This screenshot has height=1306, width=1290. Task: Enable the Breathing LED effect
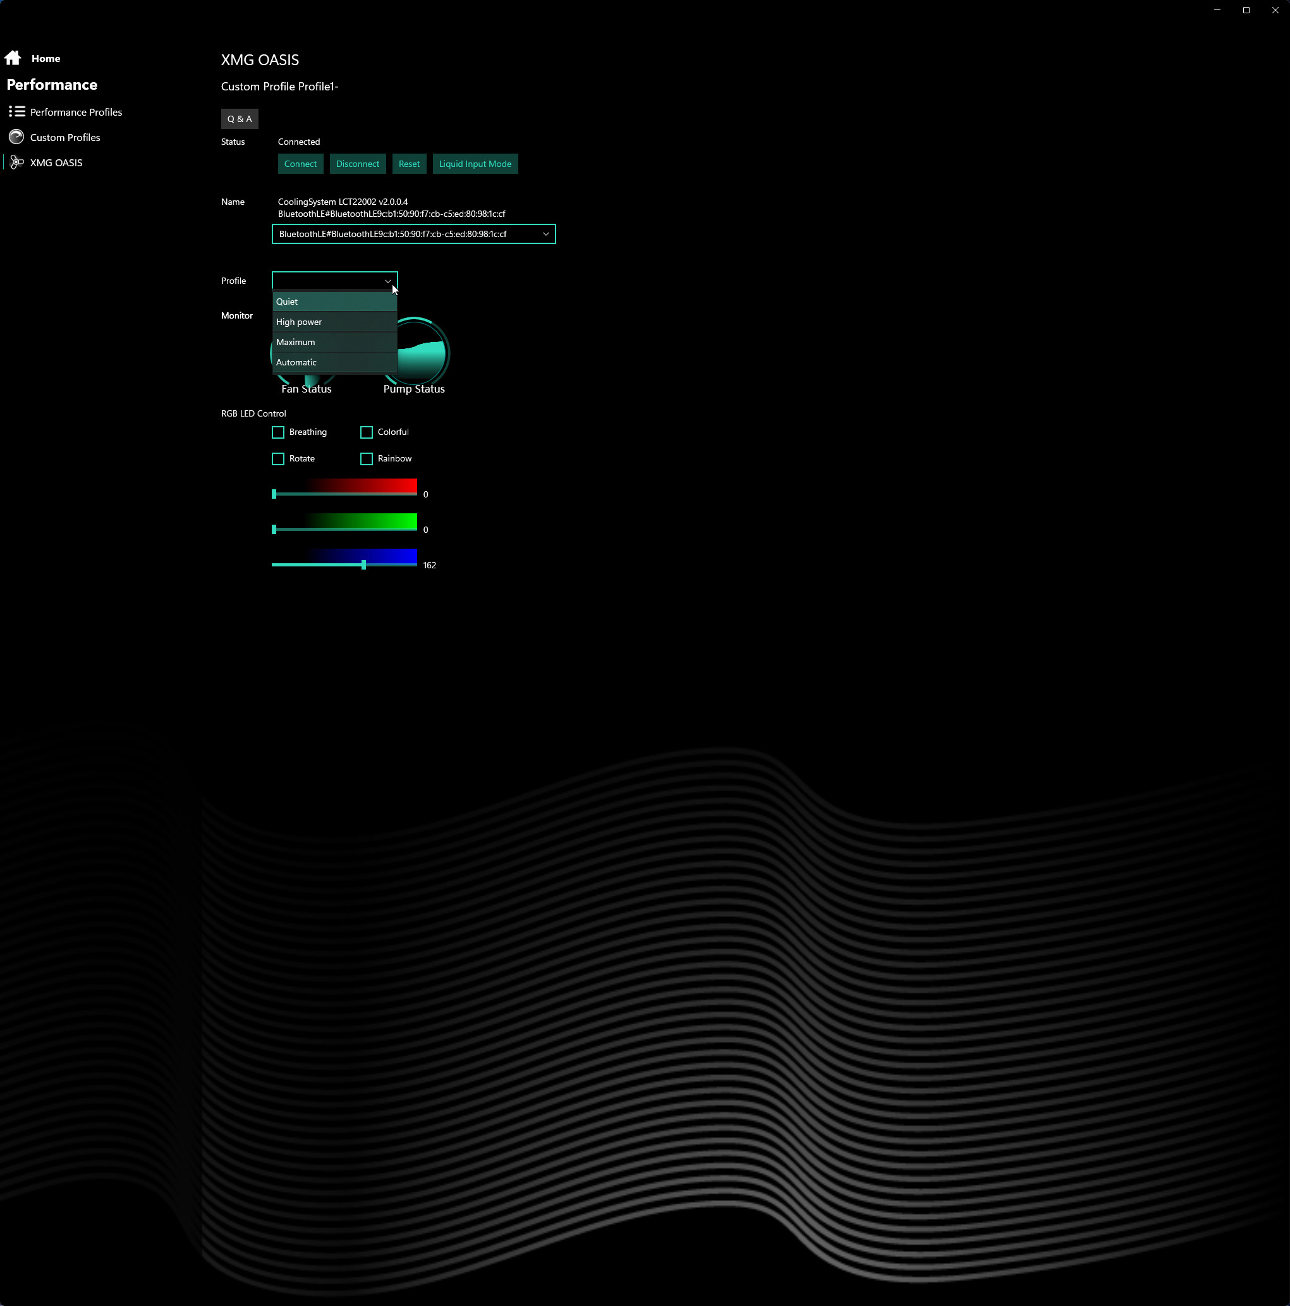tap(277, 432)
